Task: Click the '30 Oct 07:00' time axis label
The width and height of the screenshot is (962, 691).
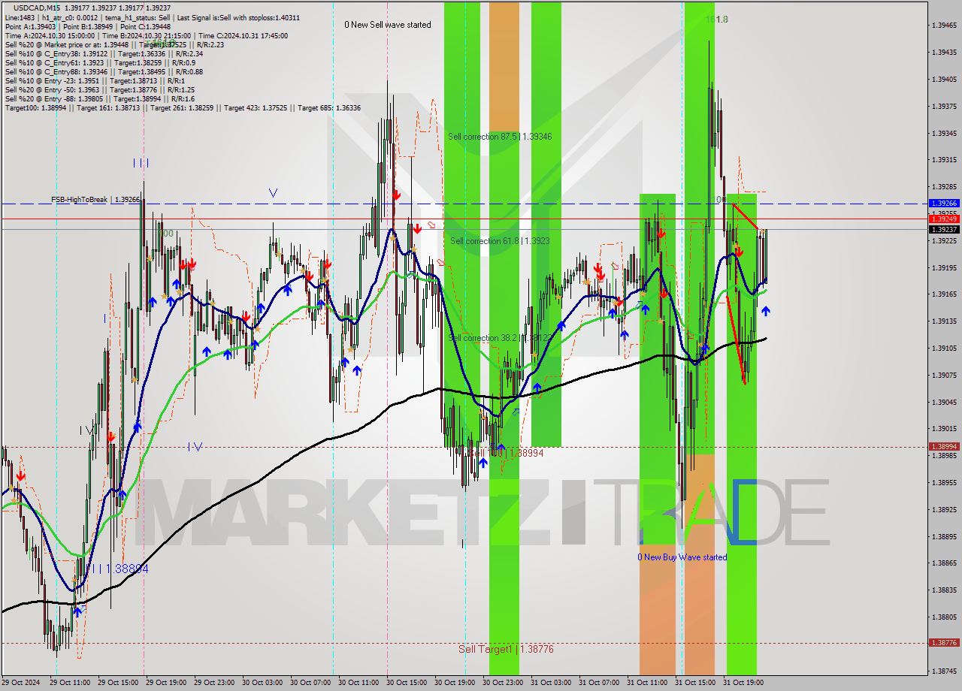Action: (x=310, y=683)
